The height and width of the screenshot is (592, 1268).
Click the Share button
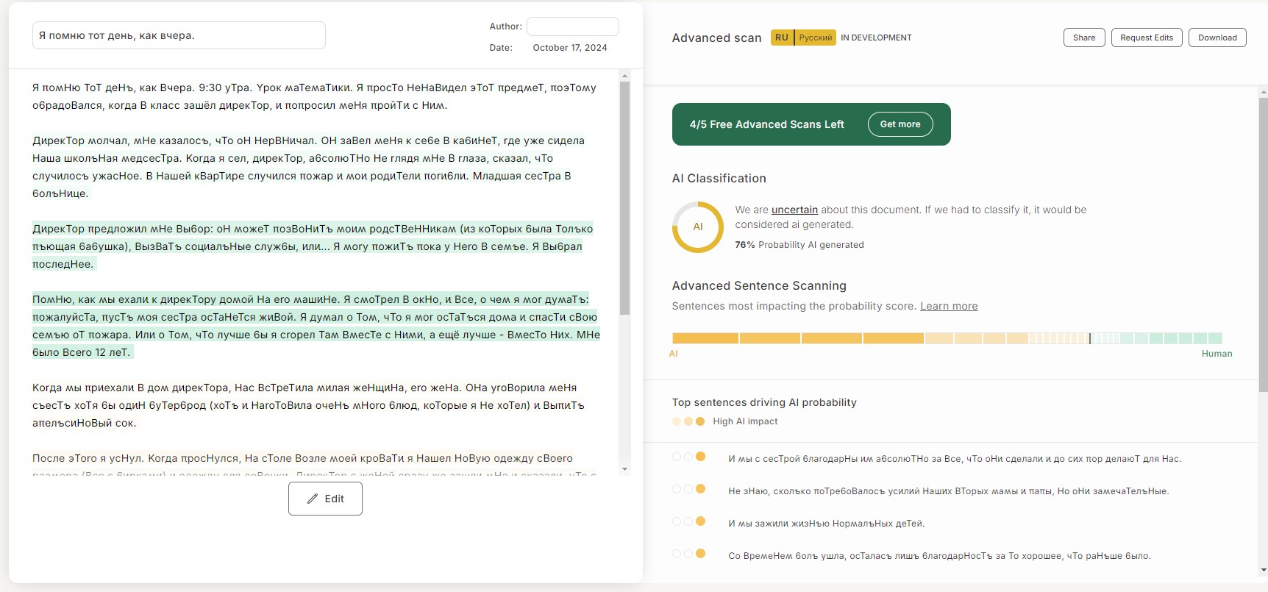[1084, 38]
